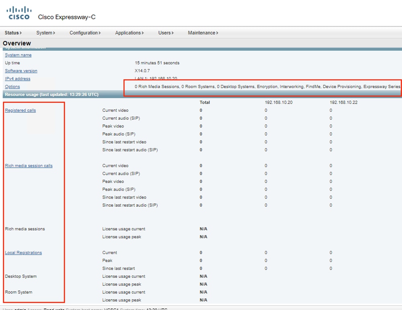Click 'Current audio (SIP)' under Rich media session calls
The height and width of the screenshot is (310, 402).
pos(121,174)
